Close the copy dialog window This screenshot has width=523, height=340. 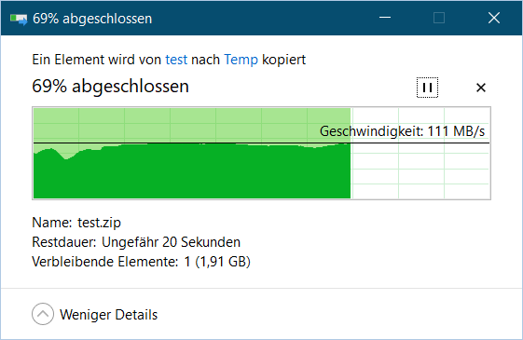pos(494,18)
